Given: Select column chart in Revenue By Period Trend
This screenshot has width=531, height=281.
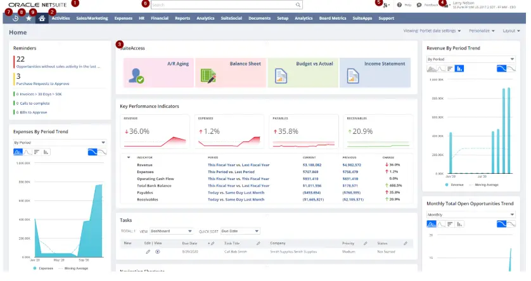Looking at the screenshot, I should point(459,69).
